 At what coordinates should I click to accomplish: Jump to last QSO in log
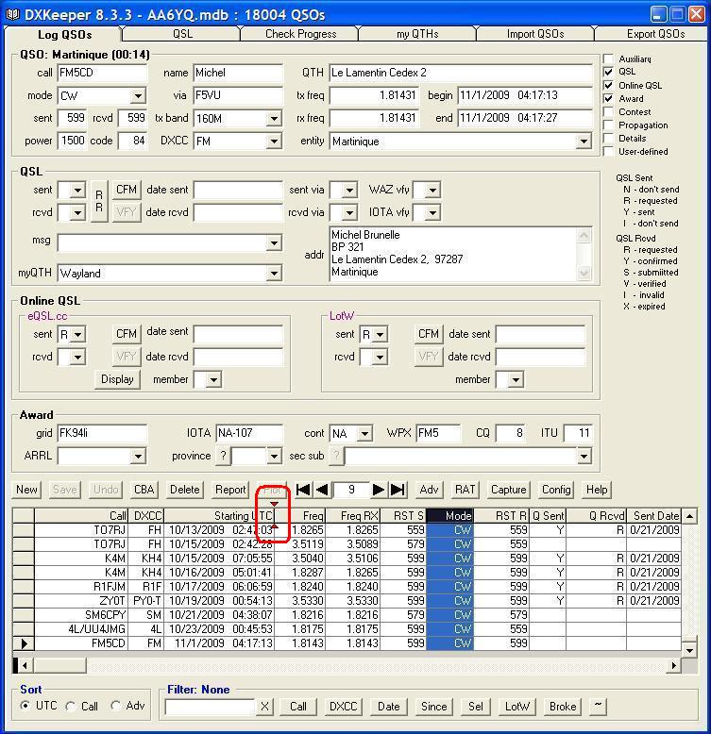pos(398,490)
